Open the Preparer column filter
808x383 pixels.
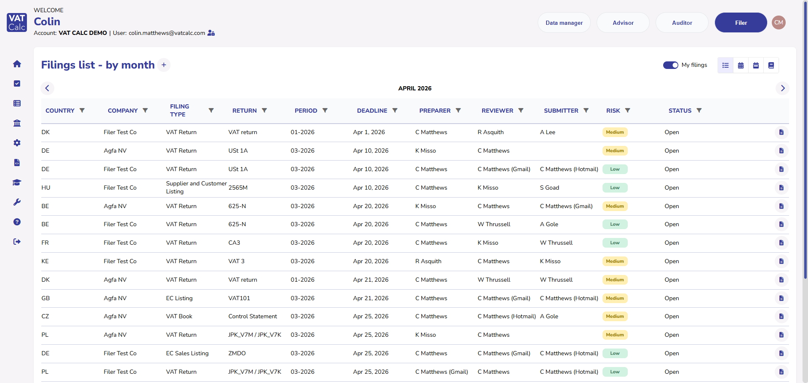tap(459, 111)
